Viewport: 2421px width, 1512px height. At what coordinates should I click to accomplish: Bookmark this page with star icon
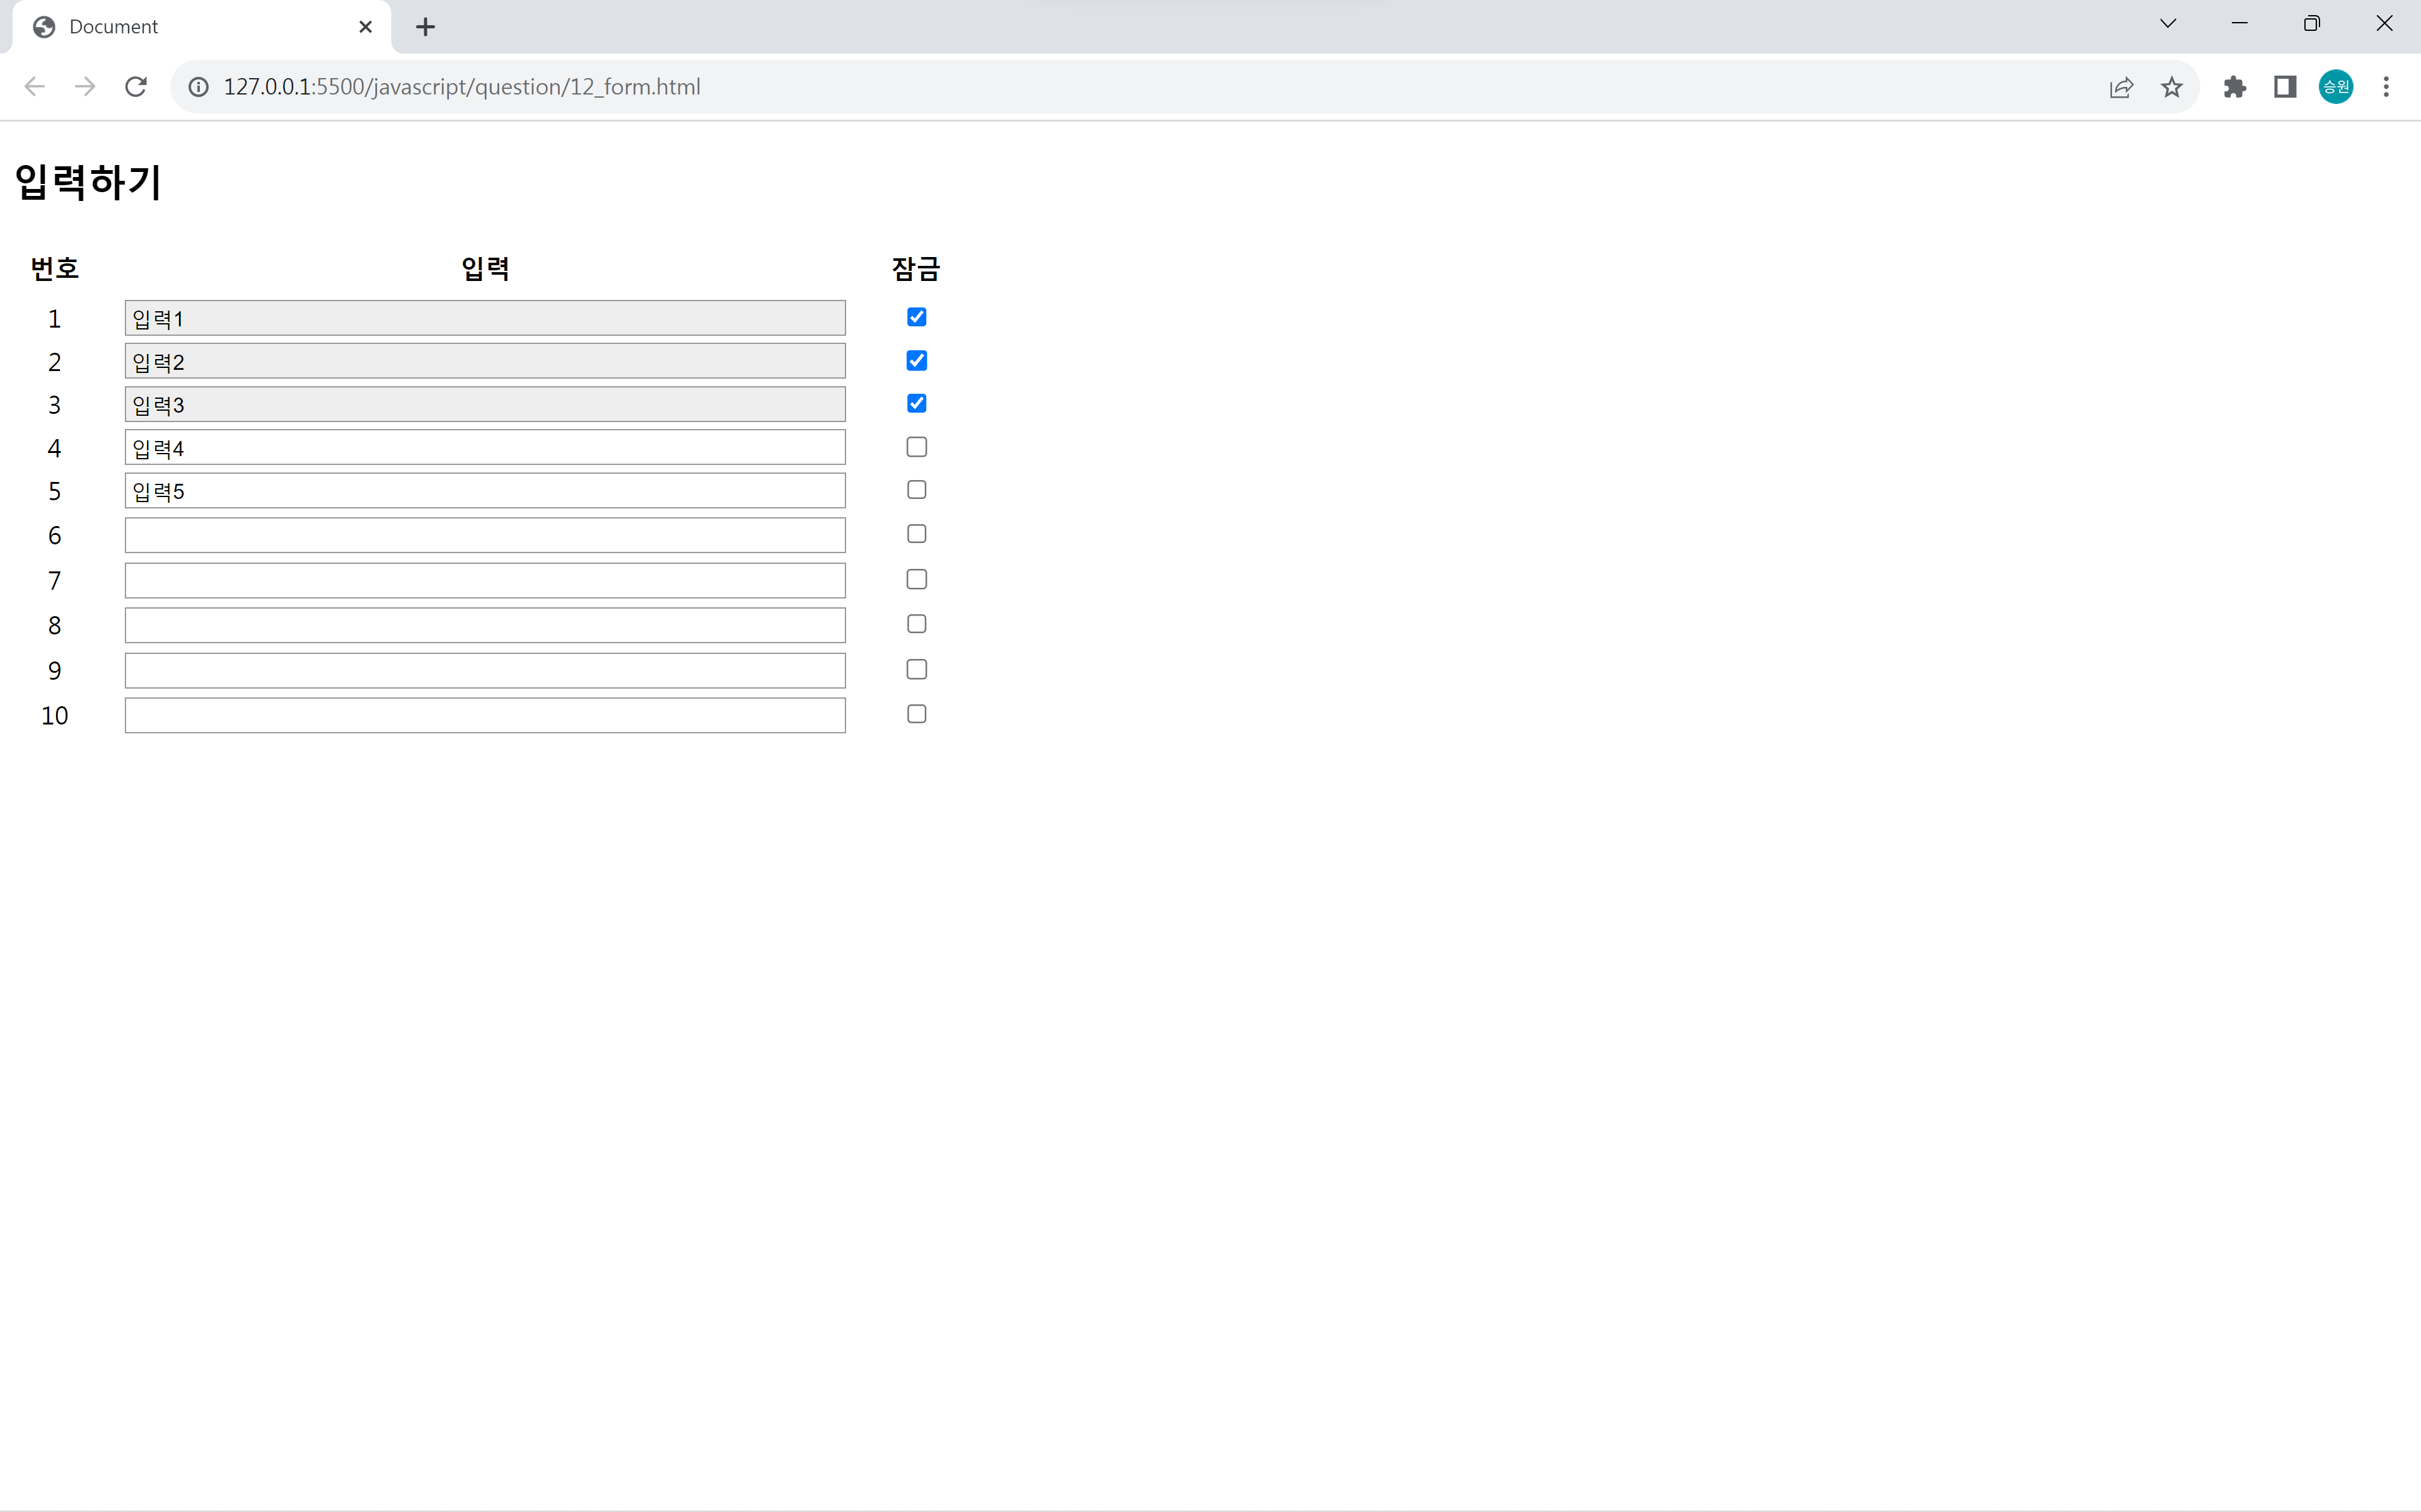(2171, 87)
